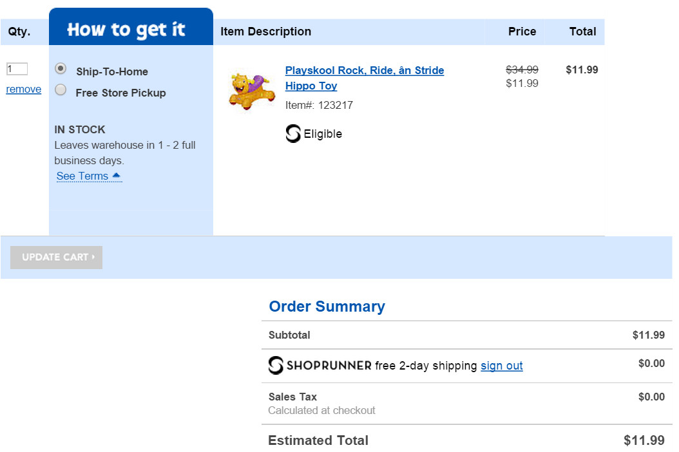Open Playskool Rock, Ride, an Stride link
This screenshot has width=679, height=452.
pyautogui.click(x=364, y=78)
